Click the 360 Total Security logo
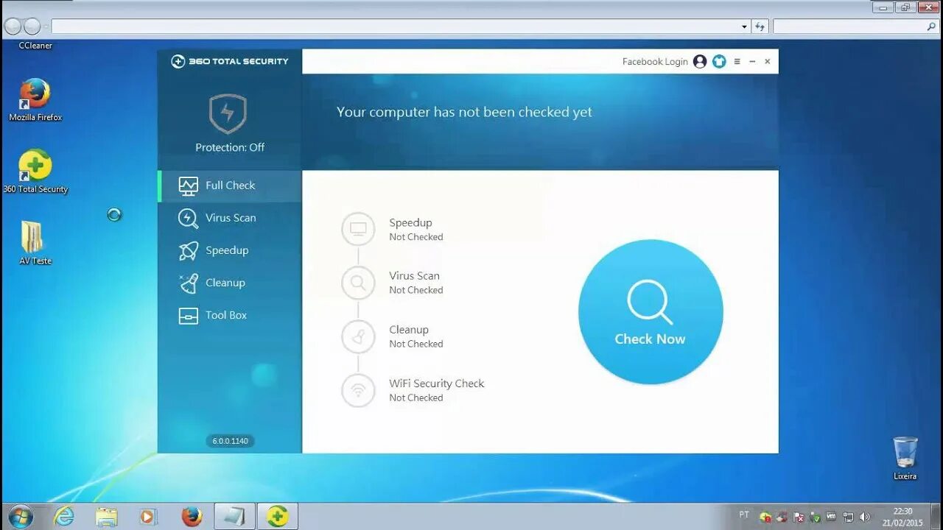The image size is (943, 530). pos(230,61)
